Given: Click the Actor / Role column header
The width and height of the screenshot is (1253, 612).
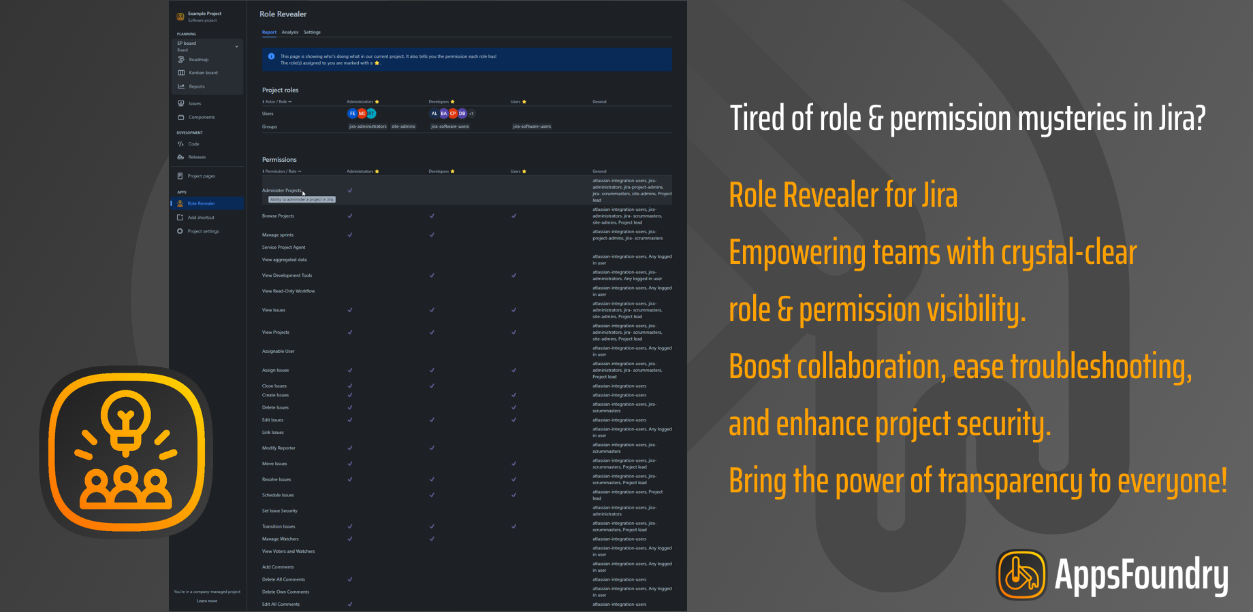Looking at the screenshot, I should [277, 102].
